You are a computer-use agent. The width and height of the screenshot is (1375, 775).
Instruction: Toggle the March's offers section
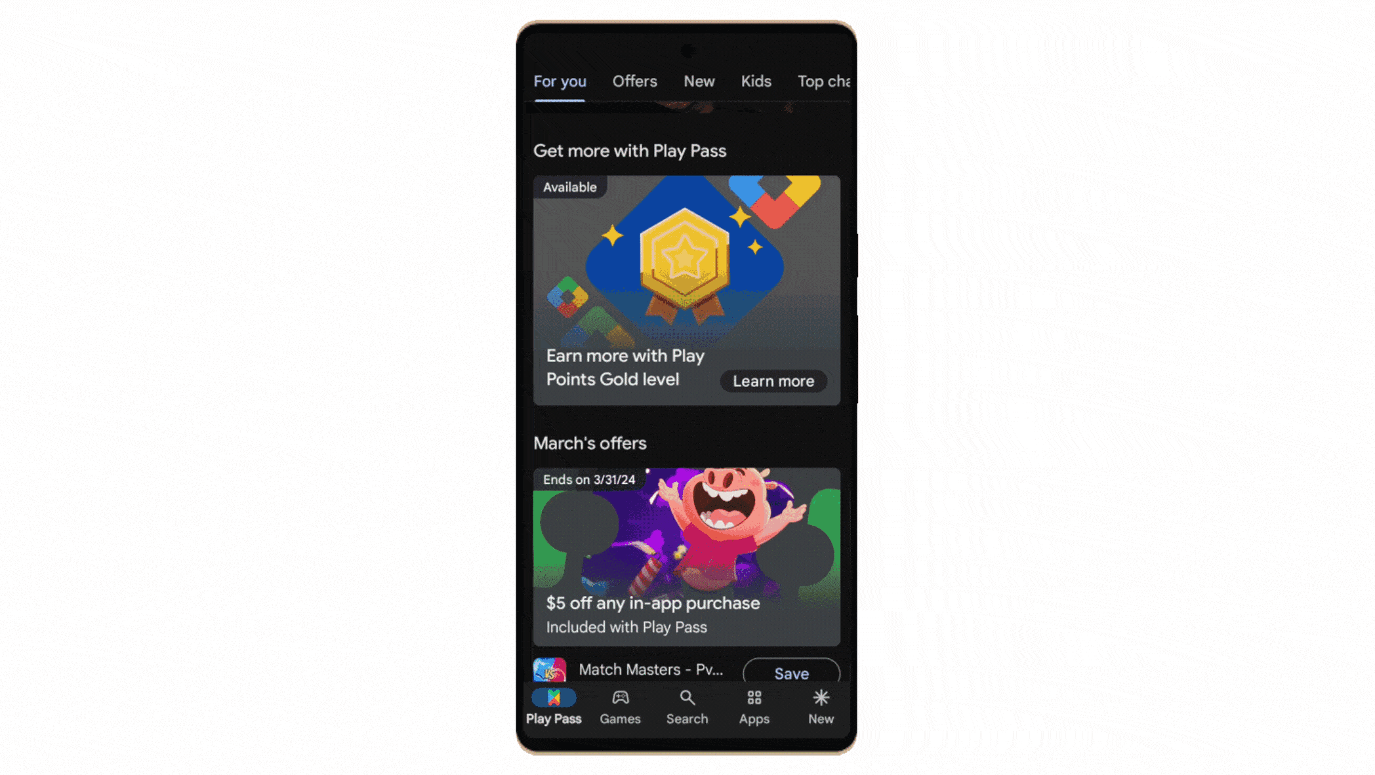coord(588,443)
